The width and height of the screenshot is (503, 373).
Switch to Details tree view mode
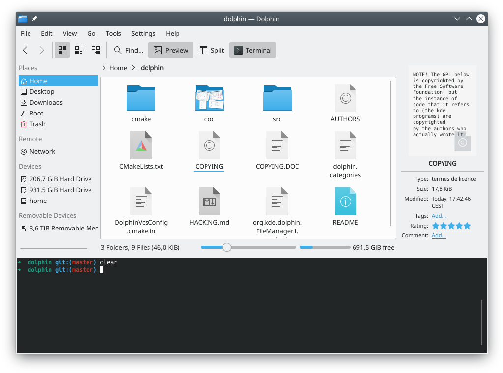(x=96, y=50)
